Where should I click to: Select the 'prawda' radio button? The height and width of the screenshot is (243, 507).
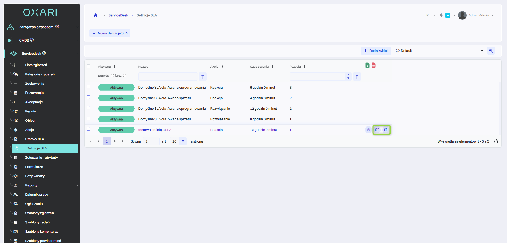[112, 76]
